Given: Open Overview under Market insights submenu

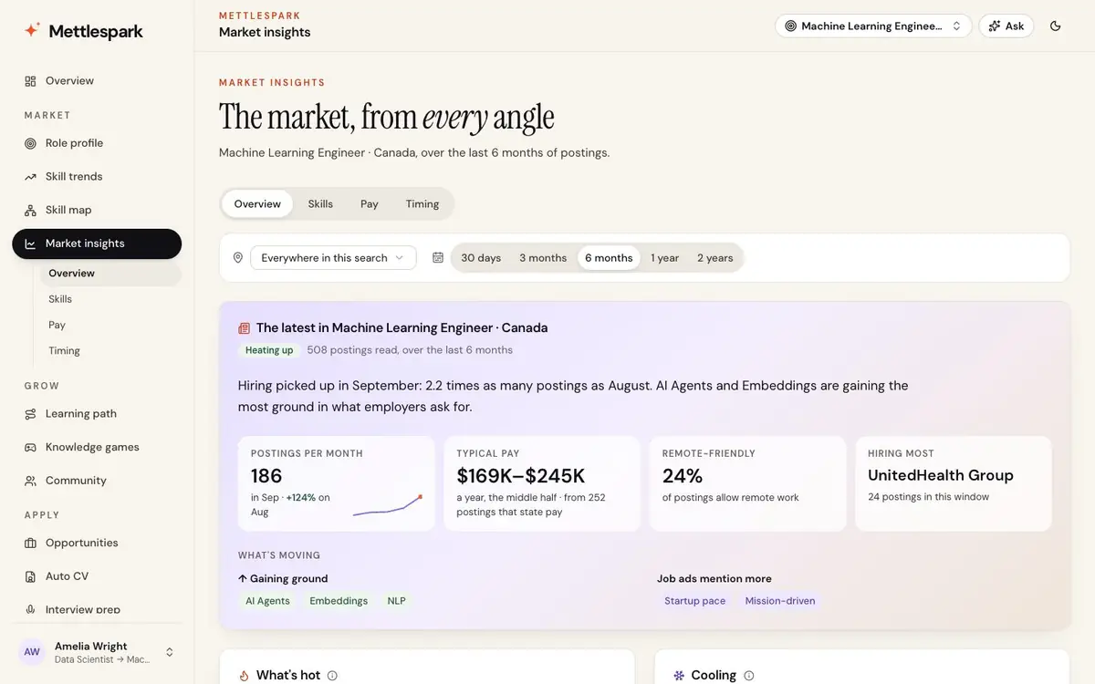Looking at the screenshot, I should pos(109,274).
